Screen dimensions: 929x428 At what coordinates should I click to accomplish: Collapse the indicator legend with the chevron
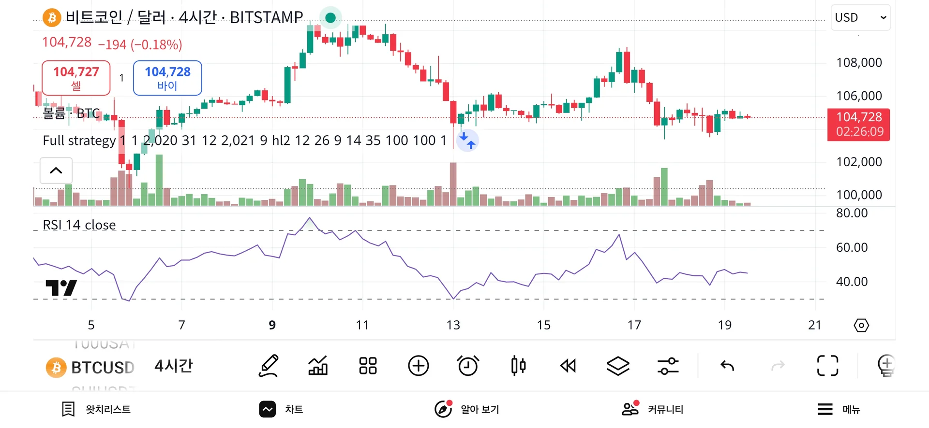[x=56, y=171]
